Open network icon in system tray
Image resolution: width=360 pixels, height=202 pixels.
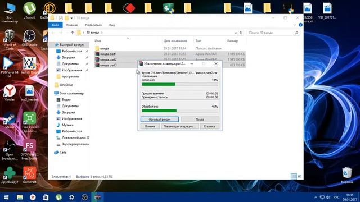[x=322, y=197]
